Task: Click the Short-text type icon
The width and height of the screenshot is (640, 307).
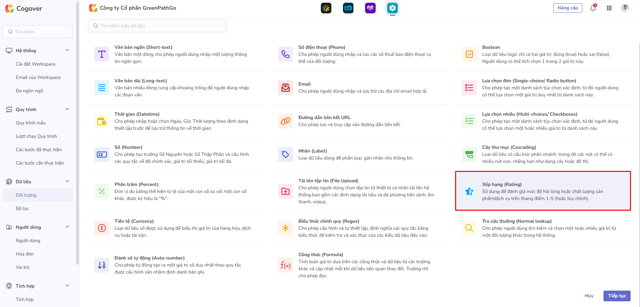Action: (x=102, y=54)
